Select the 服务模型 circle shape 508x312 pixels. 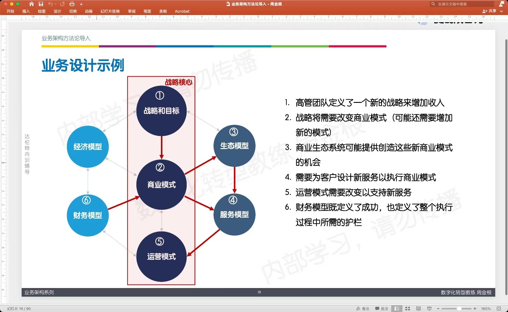pyautogui.click(x=234, y=214)
